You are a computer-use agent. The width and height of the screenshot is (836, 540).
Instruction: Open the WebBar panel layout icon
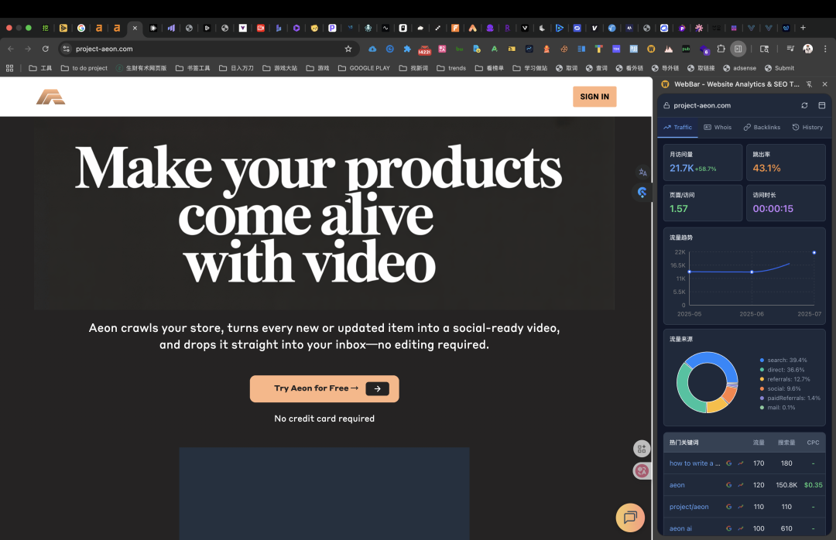[821, 105]
